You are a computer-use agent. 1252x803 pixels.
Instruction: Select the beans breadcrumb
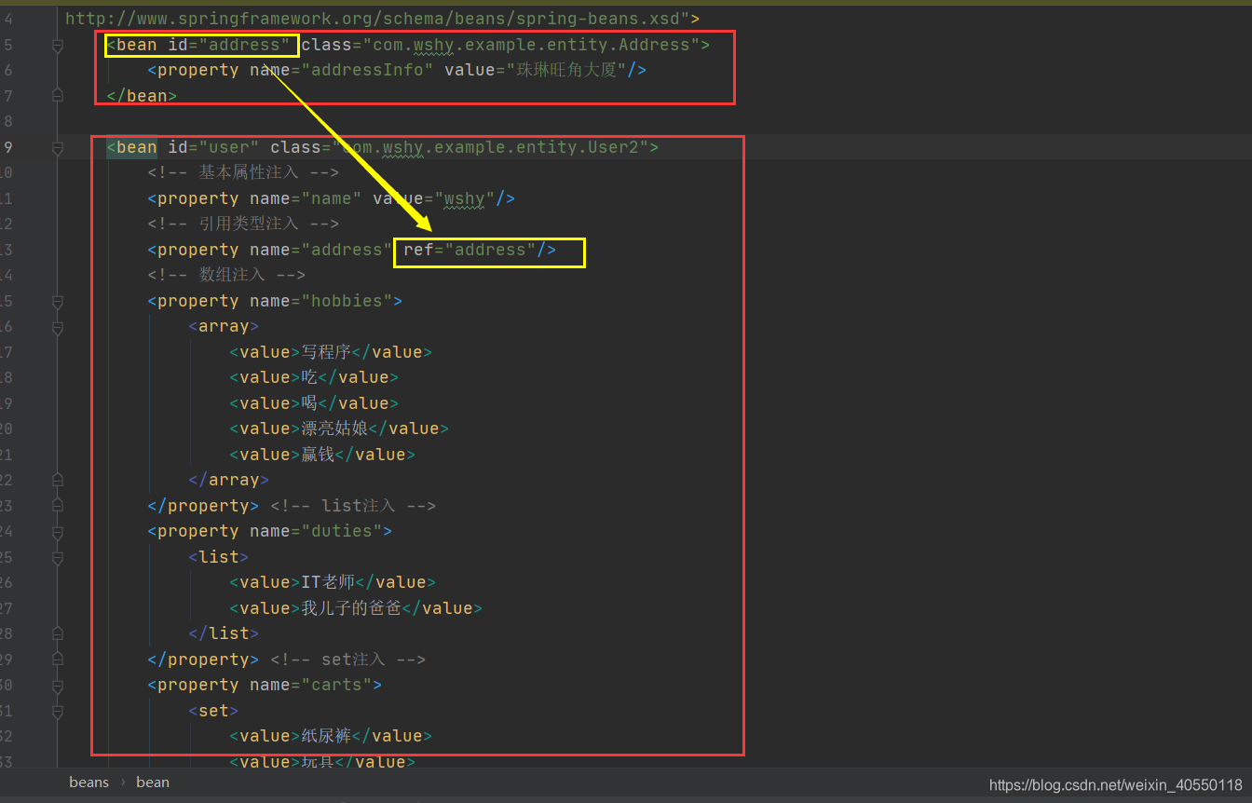pos(88,783)
